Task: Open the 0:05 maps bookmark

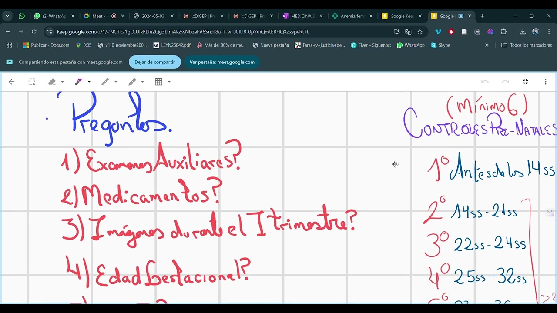Action: [84, 45]
